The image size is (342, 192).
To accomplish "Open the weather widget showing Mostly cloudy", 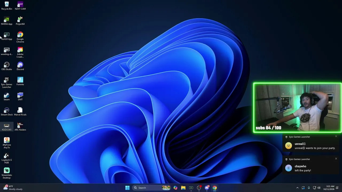I will click(13, 188).
